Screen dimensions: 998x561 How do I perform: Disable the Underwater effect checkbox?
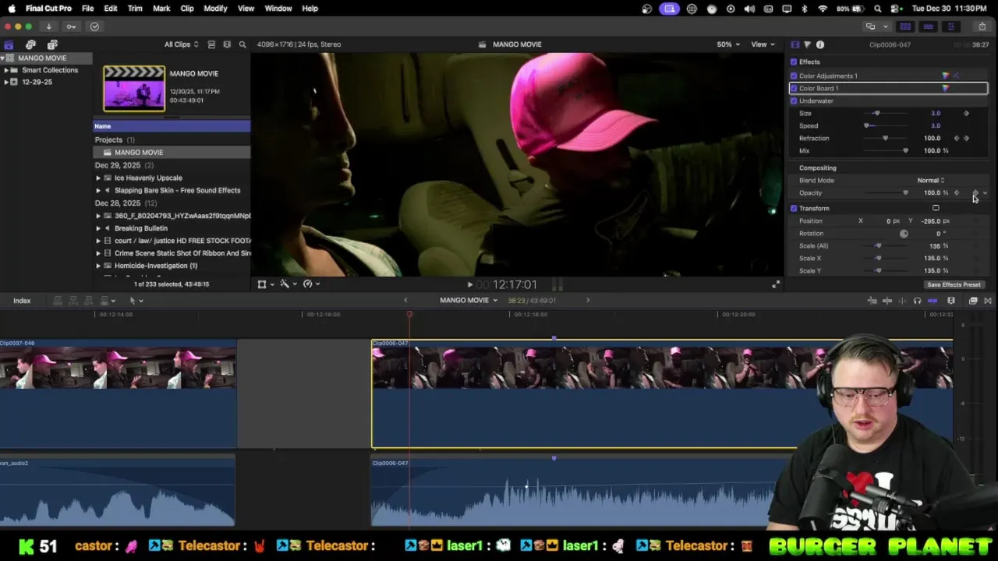click(x=794, y=101)
